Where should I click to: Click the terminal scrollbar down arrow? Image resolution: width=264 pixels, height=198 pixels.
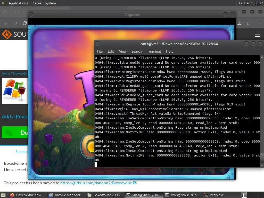coord(262,166)
